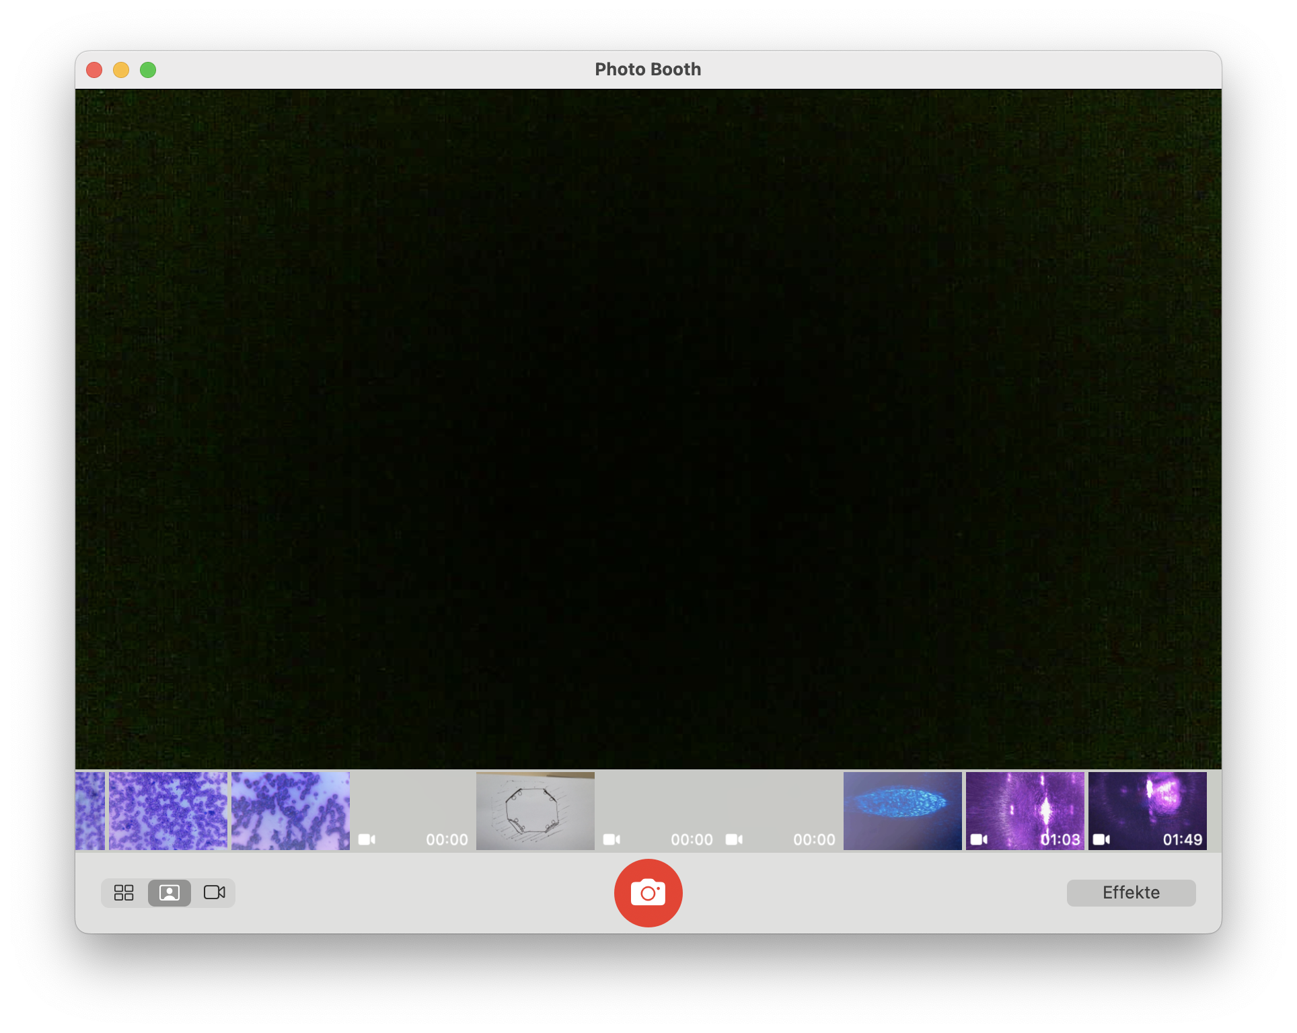Screen dimensions: 1297x1033
Task: Open the Effekte effects browser
Action: tap(1131, 892)
